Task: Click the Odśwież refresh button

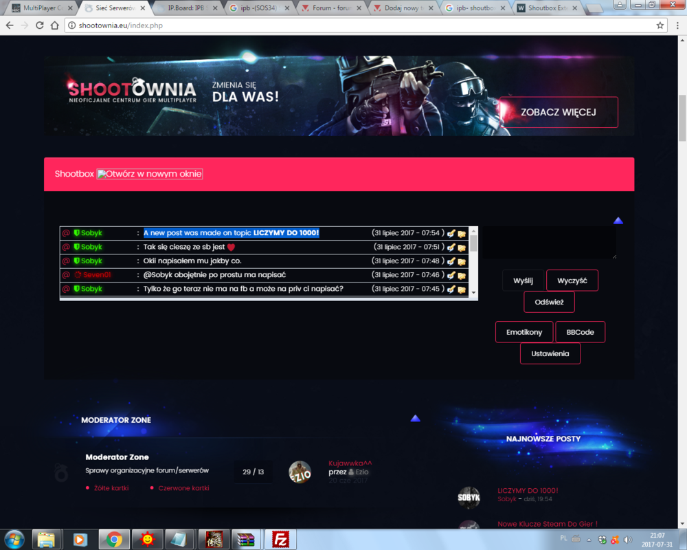Action: tap(549, 302)
